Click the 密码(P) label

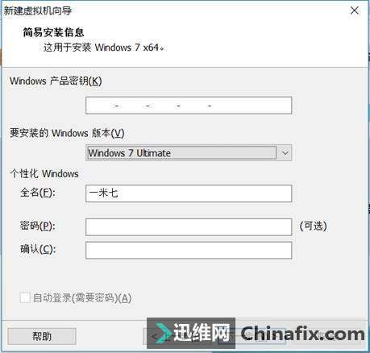(x=38, y=226)
